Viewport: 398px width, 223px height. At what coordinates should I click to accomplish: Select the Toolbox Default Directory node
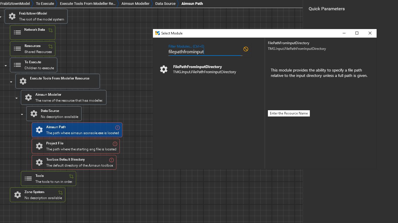point(74,162)
